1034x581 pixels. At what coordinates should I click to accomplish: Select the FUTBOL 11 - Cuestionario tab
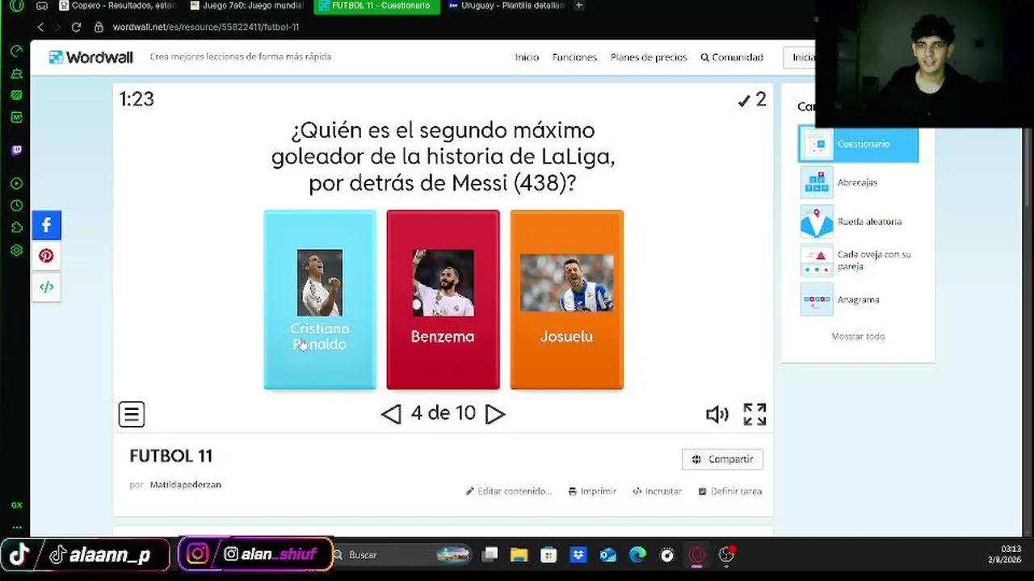click(376, 6)
